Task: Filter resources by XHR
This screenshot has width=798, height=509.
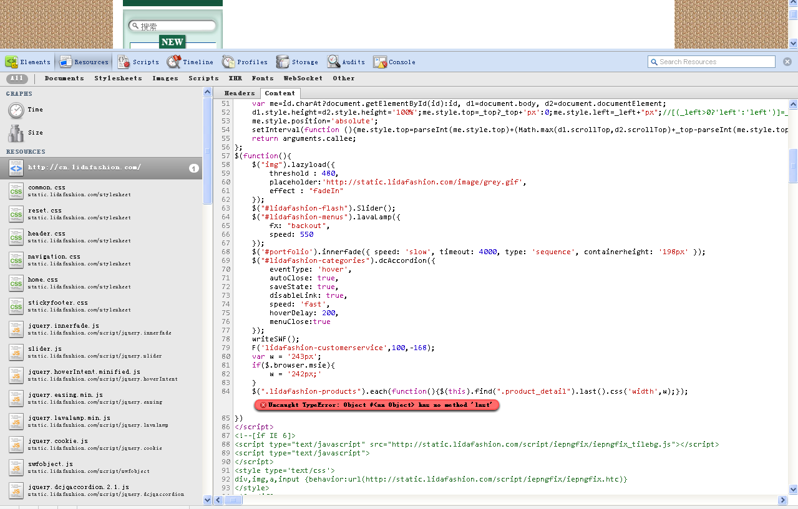Action: tap(235, 78)
